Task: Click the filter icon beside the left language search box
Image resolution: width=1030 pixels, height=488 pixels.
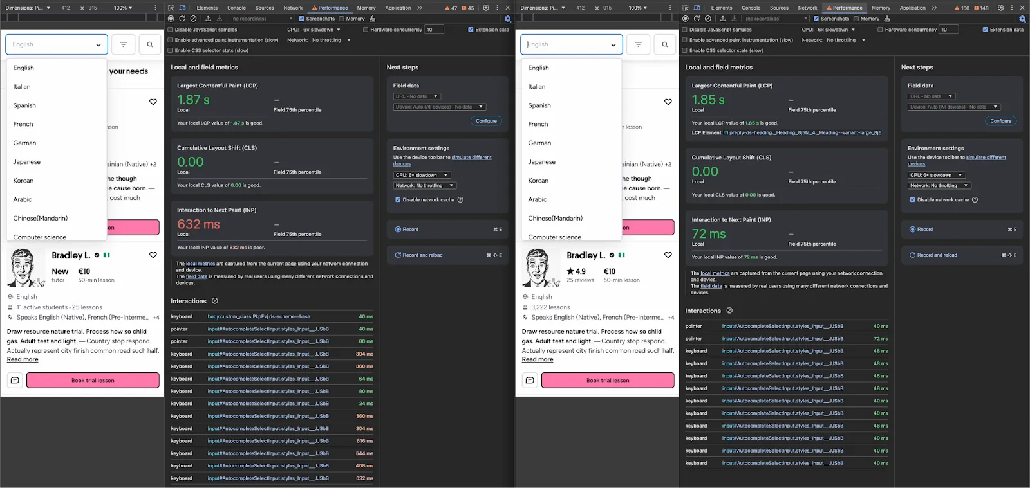Action: (x=123, y=44)
